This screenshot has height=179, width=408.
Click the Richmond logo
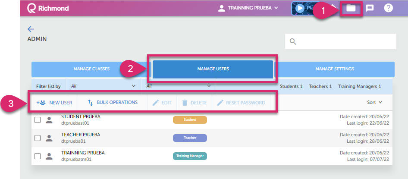(x=47, y=8)
